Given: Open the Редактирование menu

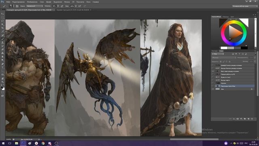Looking at the screenshot, I should click(19, 2).
